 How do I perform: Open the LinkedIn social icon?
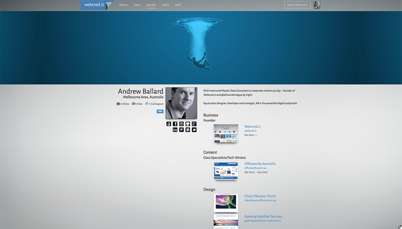click(175, 129)
